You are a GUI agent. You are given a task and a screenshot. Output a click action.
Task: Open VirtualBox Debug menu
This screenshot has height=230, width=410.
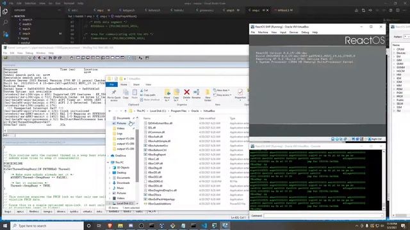pos(305,33)
